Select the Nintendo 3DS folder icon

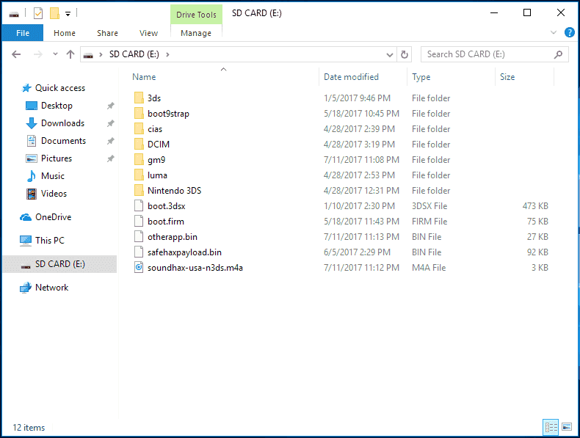(x=139, y=190)
